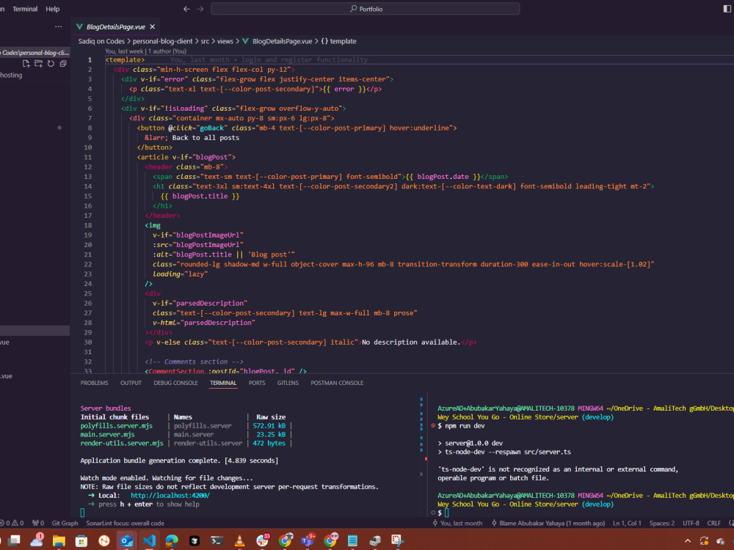This screenshot has height=550, width=734.
Task: Switch to the Ports panel tab
Action: coord(256,383)
